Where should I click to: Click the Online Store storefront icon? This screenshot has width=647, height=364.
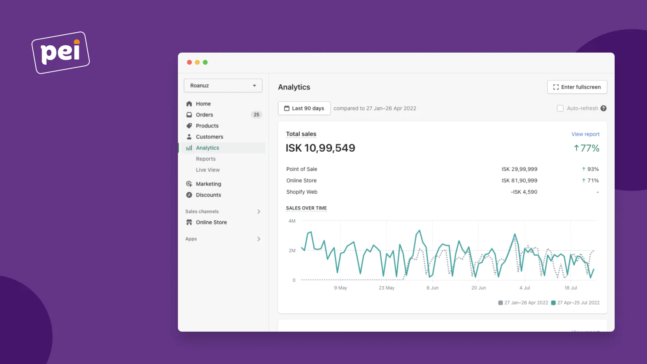coord(189,222)
